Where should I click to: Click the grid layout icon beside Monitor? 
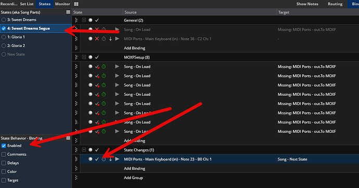76,4
